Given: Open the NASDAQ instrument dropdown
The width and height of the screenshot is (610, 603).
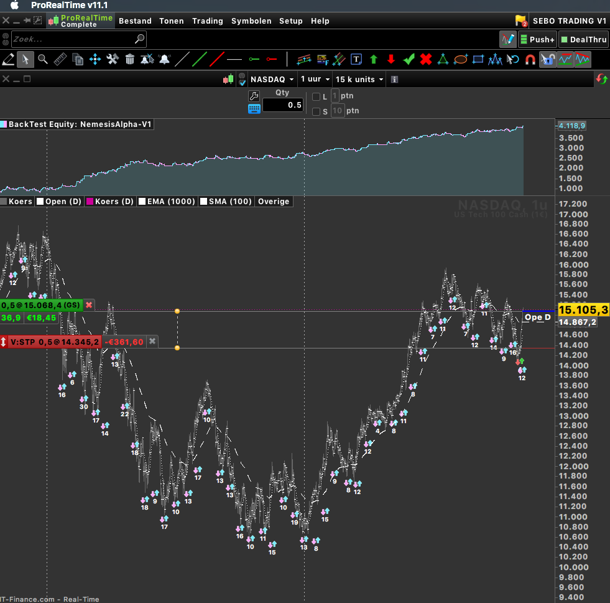Looking at the screenshot, I should coord(272,80).
